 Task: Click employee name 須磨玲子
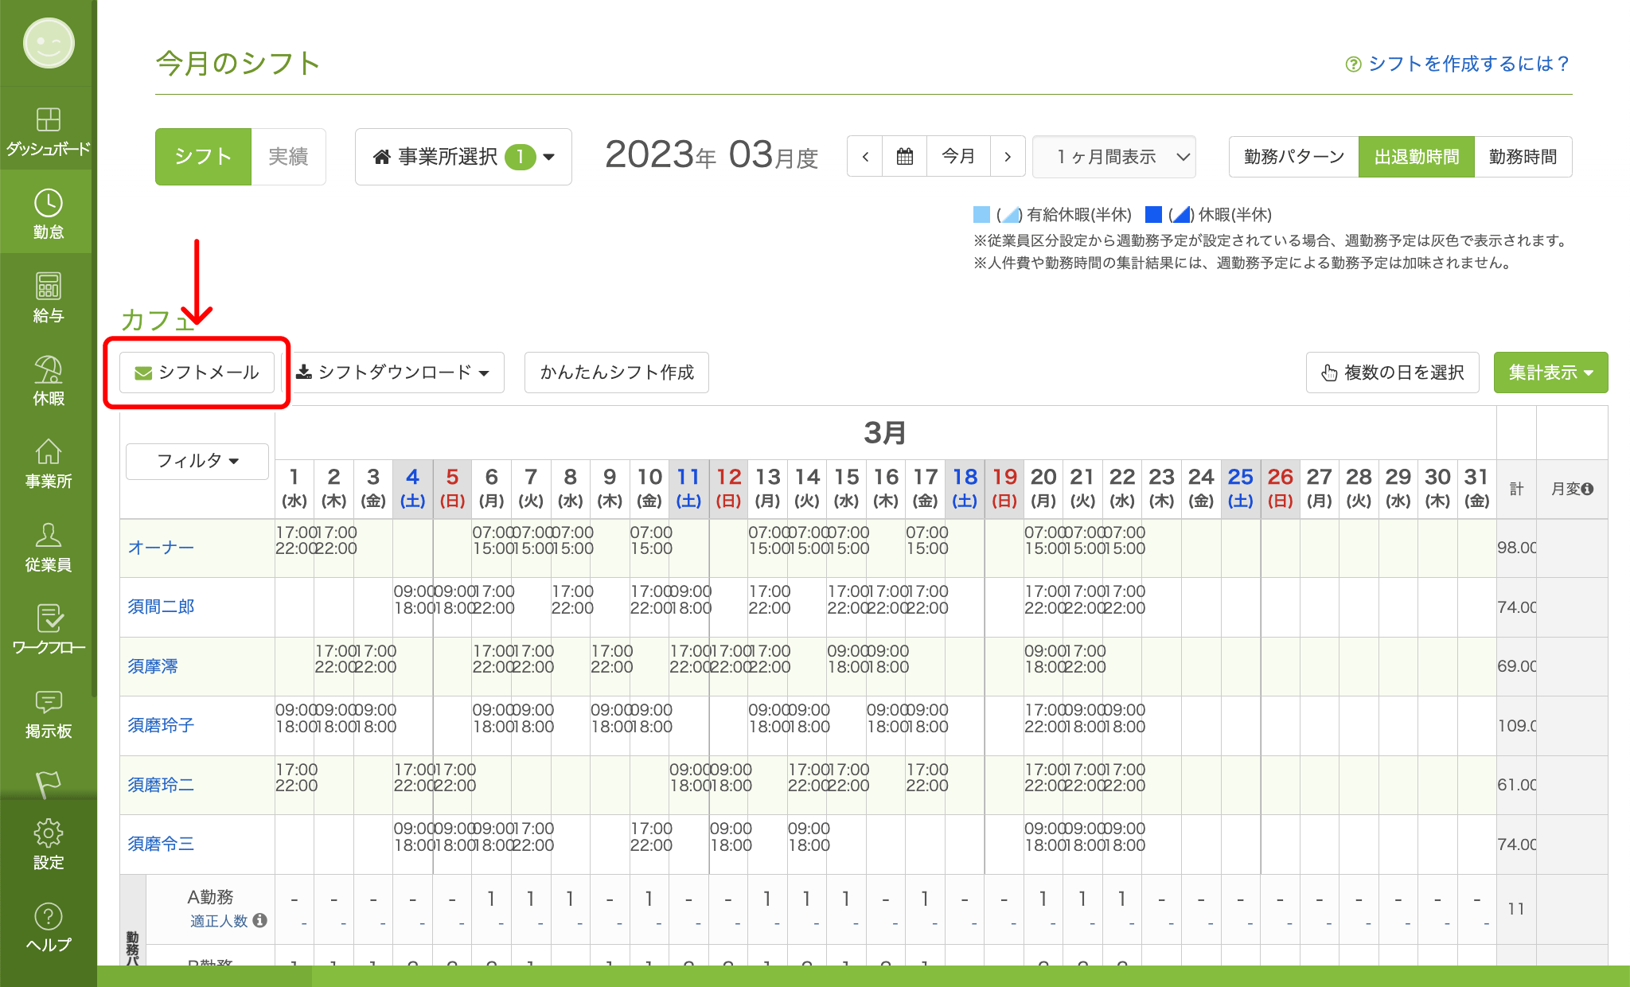click(x=161, y=725)
